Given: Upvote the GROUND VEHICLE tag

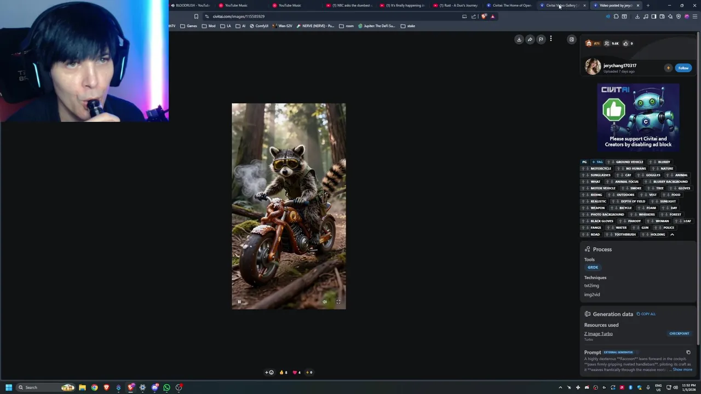Looking at the screenshot, I should (608, 162).
